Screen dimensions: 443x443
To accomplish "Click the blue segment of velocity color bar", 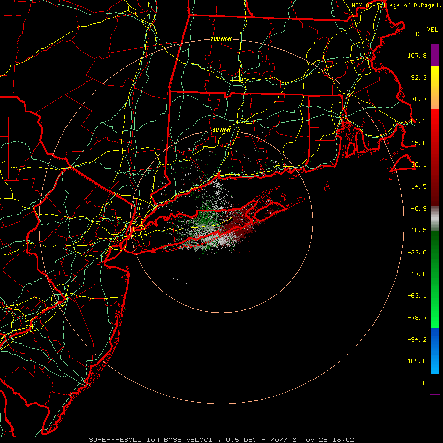I will point(435,351).
